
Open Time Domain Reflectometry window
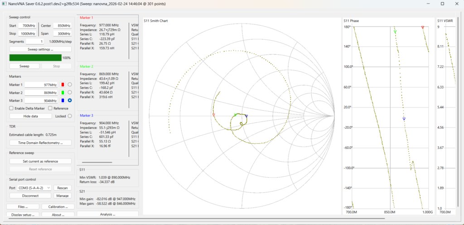(x=40, y=143)
